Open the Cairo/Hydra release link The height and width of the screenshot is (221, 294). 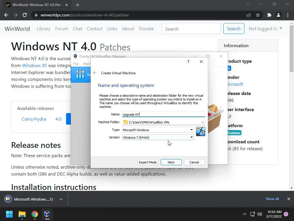[34, 119]
